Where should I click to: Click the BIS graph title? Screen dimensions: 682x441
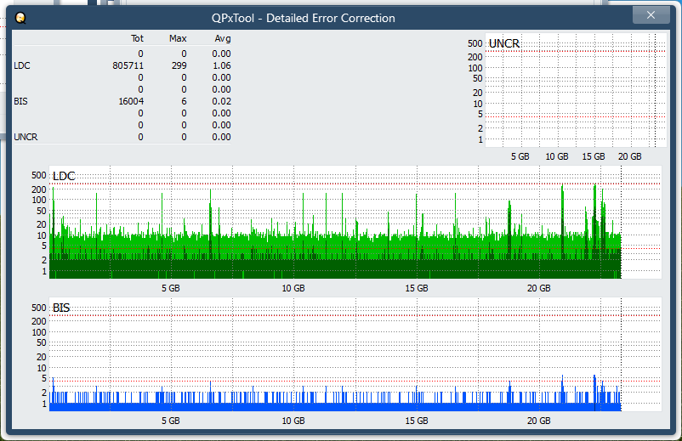tap(61, 308)
